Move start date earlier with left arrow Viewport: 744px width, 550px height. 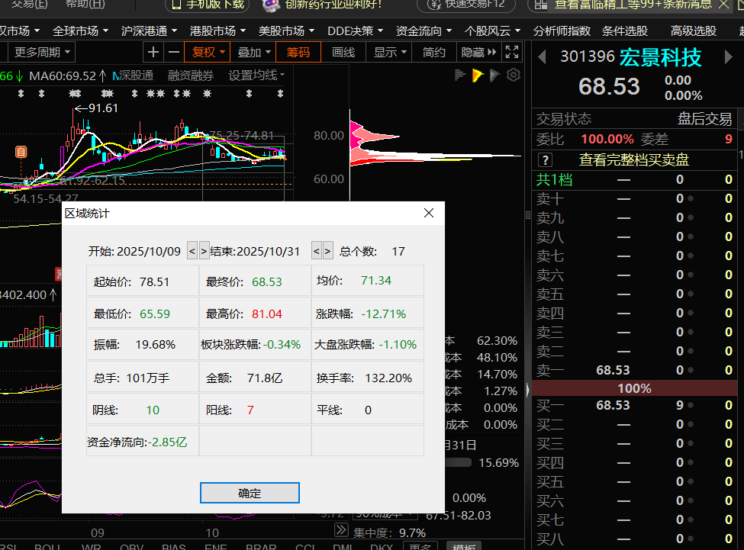(x=192, y=251)
